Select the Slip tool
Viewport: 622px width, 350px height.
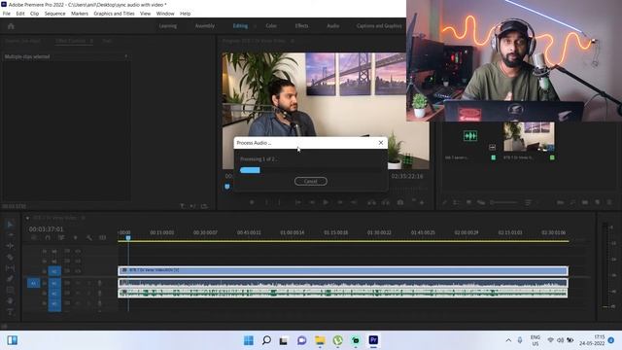point(10,268)
